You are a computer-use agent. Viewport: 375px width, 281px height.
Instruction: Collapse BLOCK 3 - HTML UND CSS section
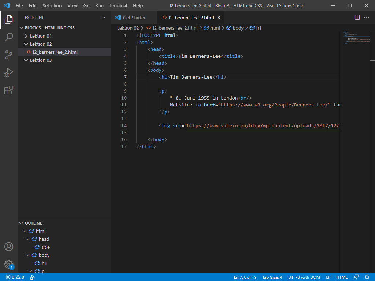click(21, 28)
